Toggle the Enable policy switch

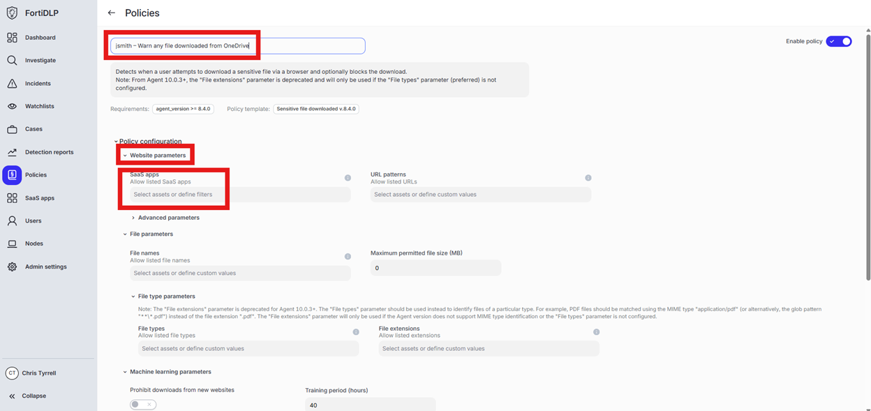tap(839, 41)
